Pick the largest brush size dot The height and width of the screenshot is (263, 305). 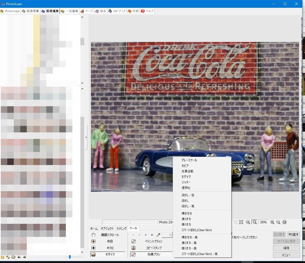pos(152,235)
